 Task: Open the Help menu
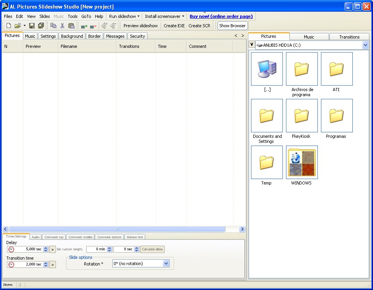tap(99, 16)
